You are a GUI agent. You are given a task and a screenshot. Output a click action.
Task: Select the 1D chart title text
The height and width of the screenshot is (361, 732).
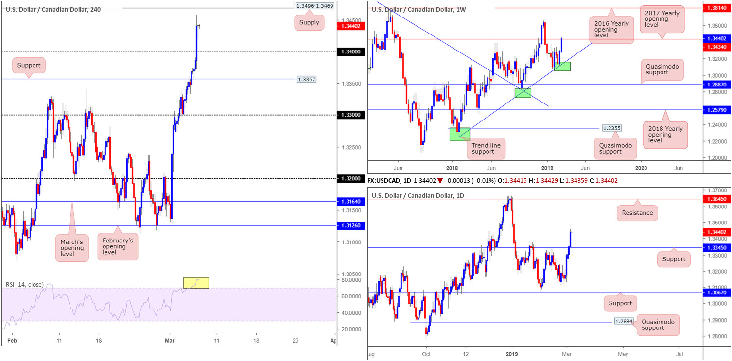(418, 196)
